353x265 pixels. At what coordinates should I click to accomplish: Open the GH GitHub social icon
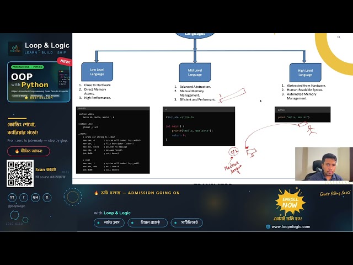point(35,198)
